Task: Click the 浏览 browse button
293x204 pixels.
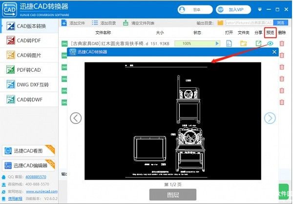Action: point(281,23)
